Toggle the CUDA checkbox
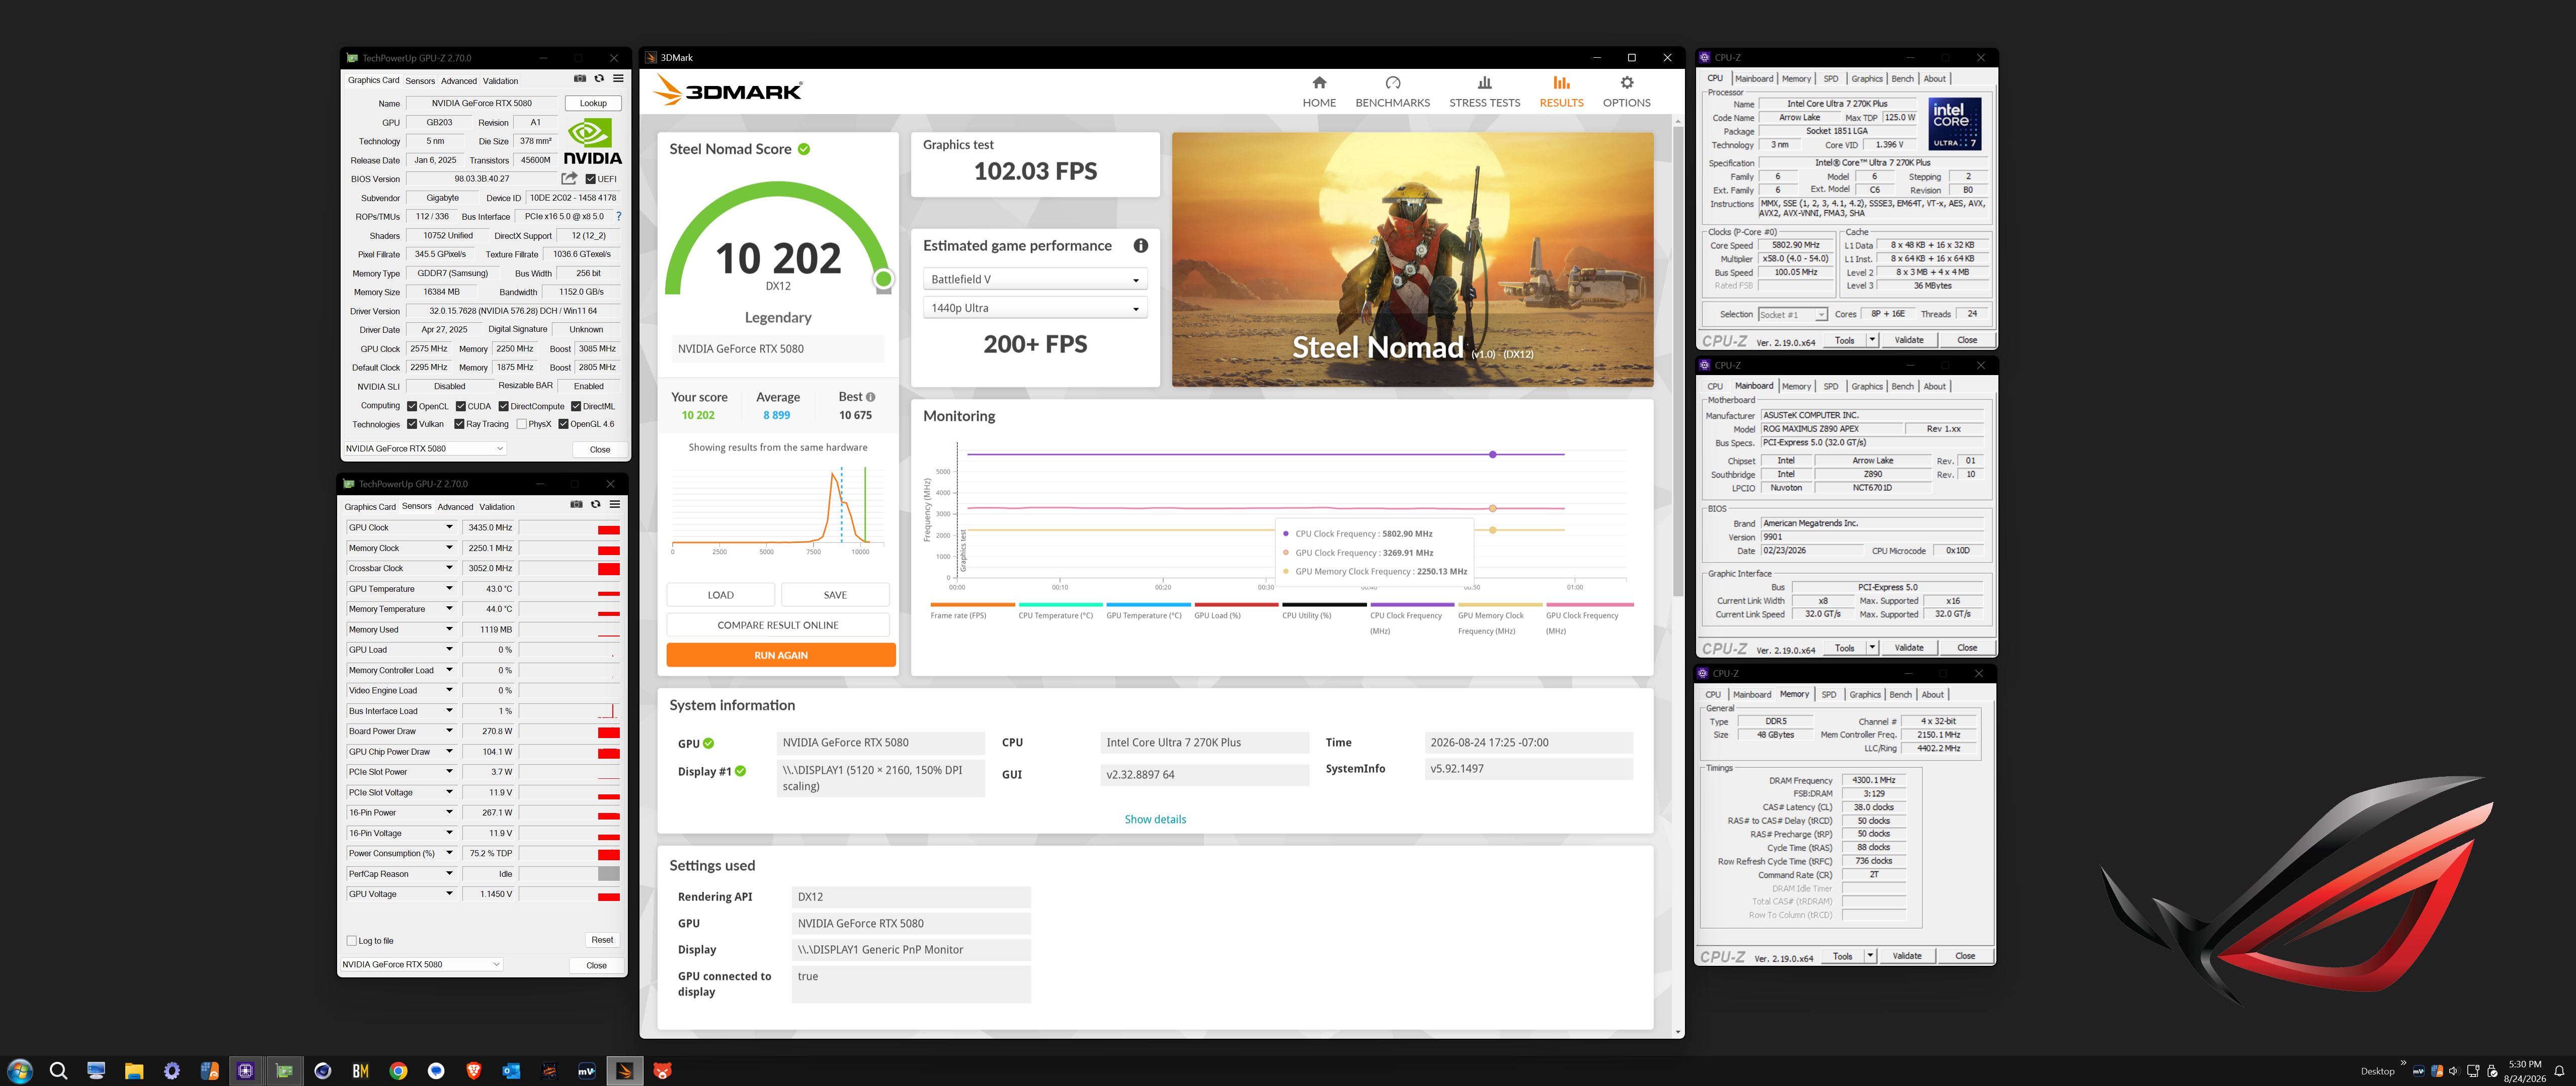The width and height of the screenshot is (2576, 1086). (x=461, y=407)
